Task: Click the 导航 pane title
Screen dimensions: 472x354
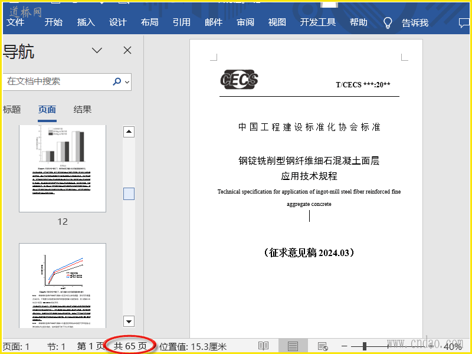Action: [x=19, y=51]
